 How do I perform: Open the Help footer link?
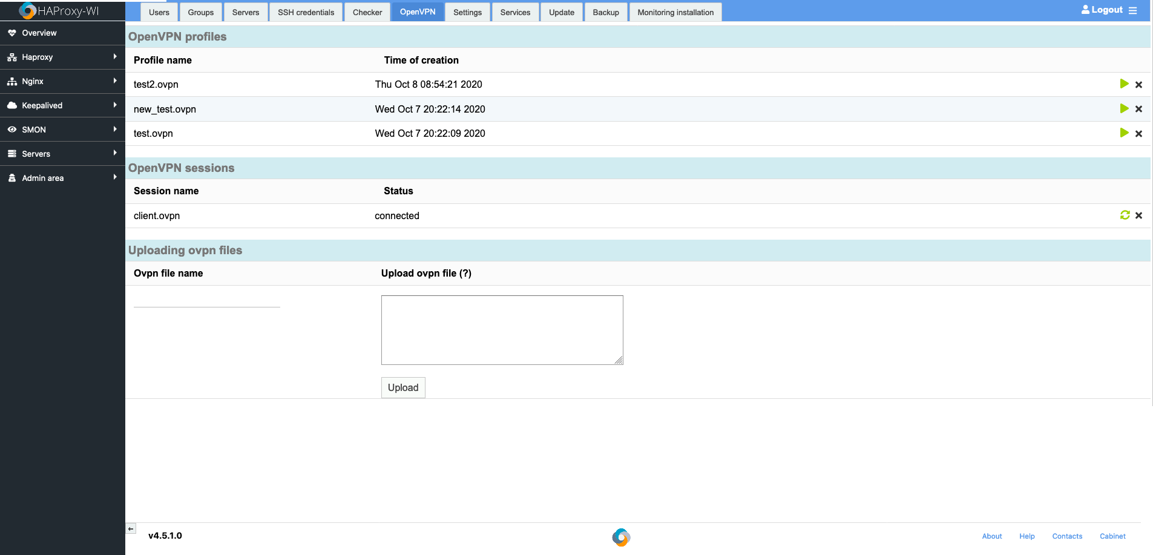point(1027,536)
